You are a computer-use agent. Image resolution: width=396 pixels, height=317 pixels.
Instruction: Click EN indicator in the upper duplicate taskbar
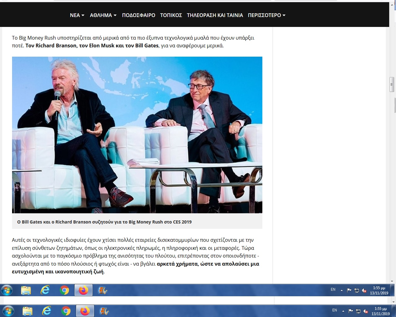click(333, 289)
